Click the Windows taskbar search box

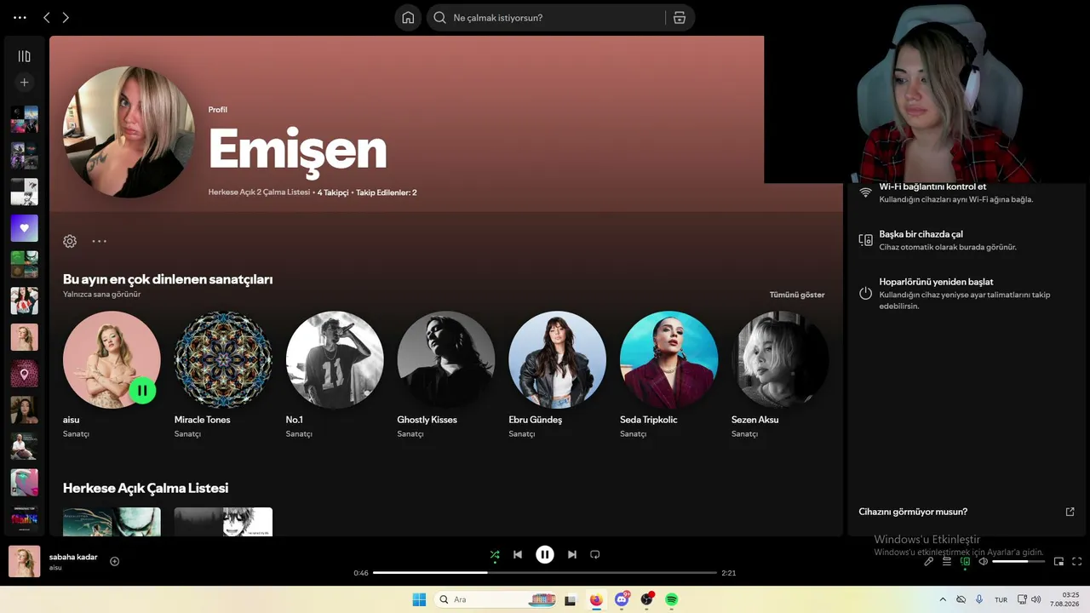coord(496,599)
